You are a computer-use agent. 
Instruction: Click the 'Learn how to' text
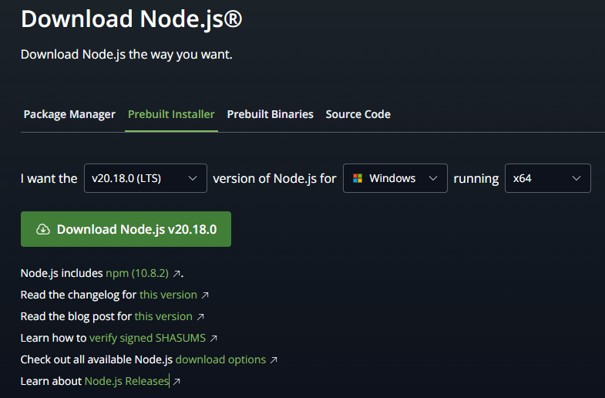(53, 338)
